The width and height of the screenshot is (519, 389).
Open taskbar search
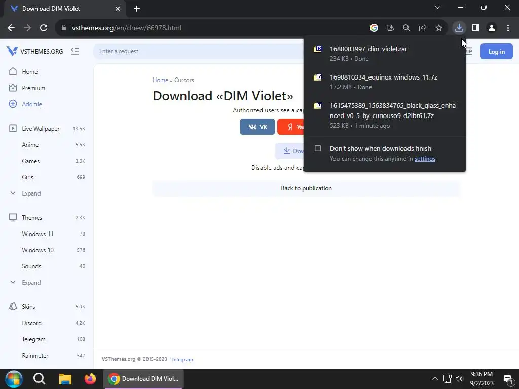pyautogui.click(x=39, y=379)
